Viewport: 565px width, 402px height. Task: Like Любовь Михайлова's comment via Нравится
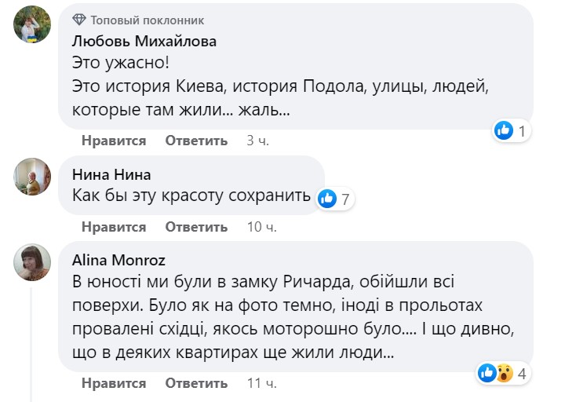coord(113,141)
